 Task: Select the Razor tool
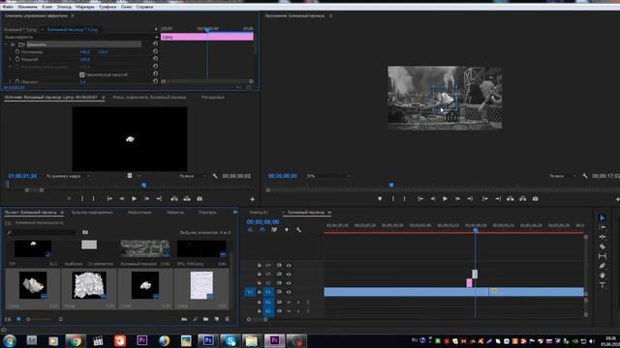pyautogui.click(x=603, y=246)
